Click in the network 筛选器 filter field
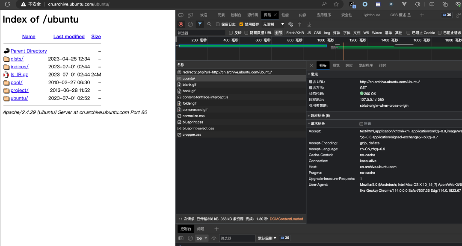The image size is (462, 246). point(200,32)
